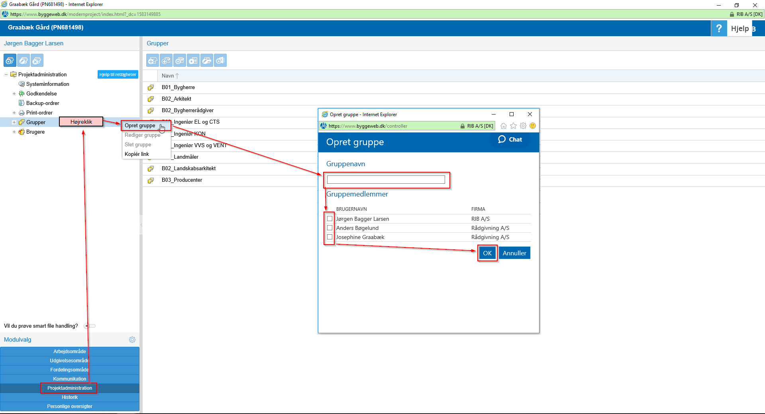
Task: Click the Annuller button
Action: pyautogui.click(x=514, y=253)
